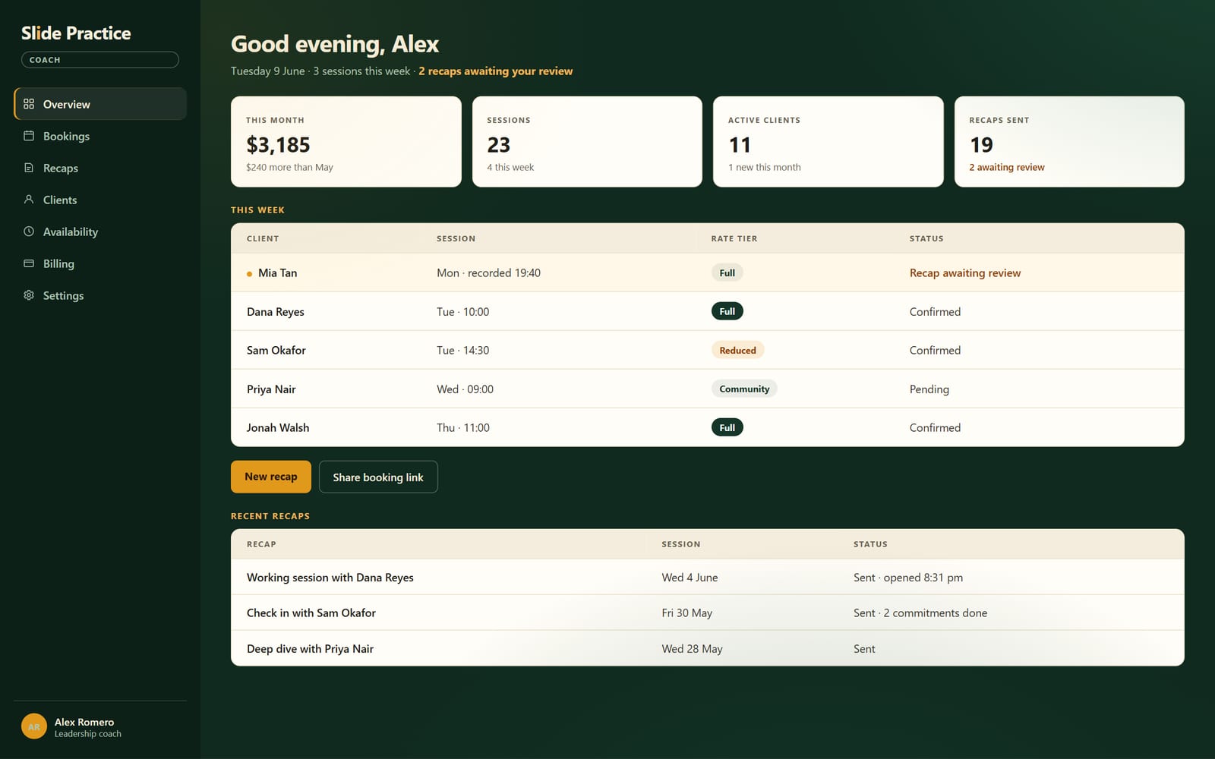The image size is (1215, 759).
Task: Click the Recap column header
Action: pos(261,544)
